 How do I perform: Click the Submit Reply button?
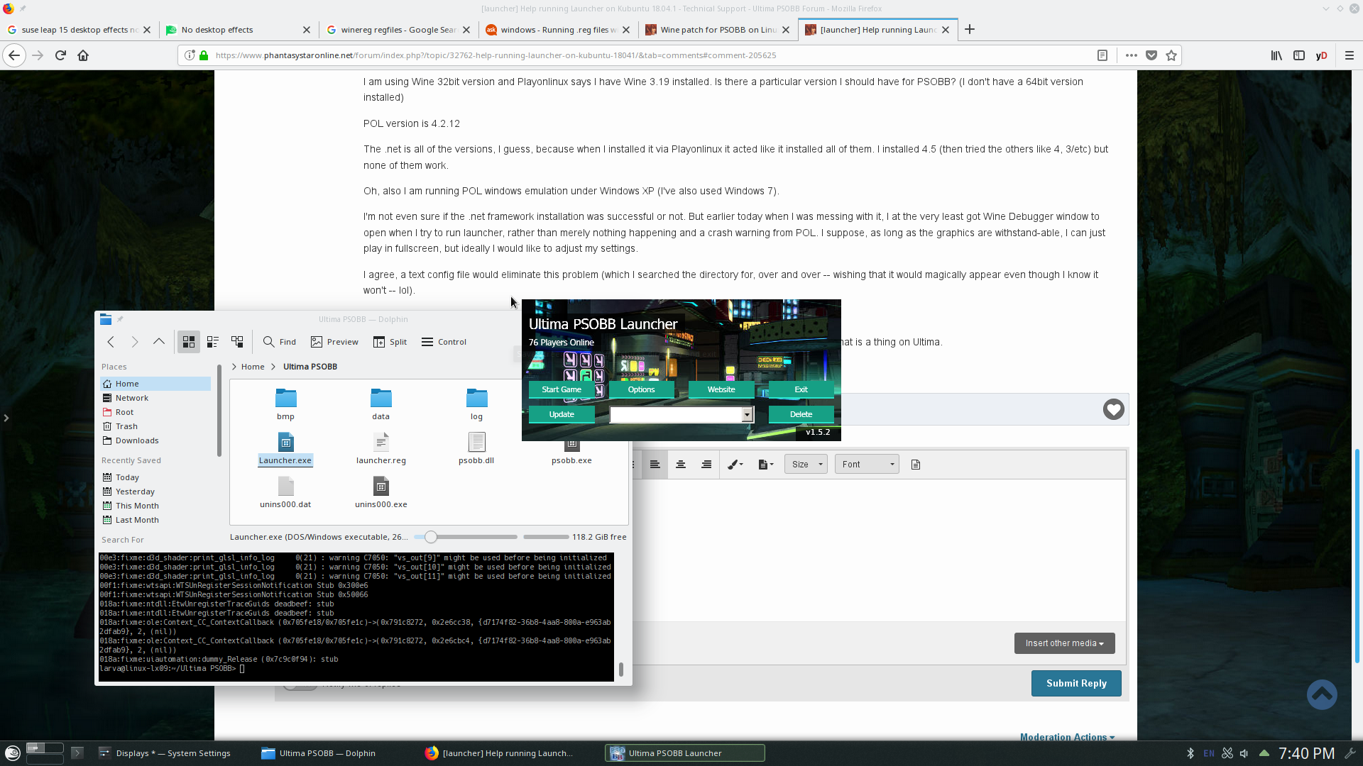[x=1076, y=684]
